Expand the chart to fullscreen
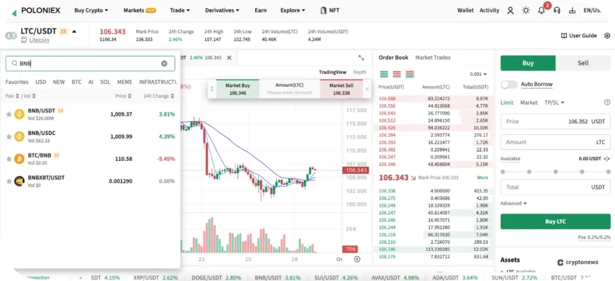 (x=361, y=58)
